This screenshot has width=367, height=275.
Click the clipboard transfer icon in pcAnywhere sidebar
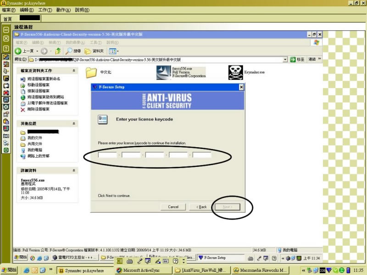tap(6, 121)
